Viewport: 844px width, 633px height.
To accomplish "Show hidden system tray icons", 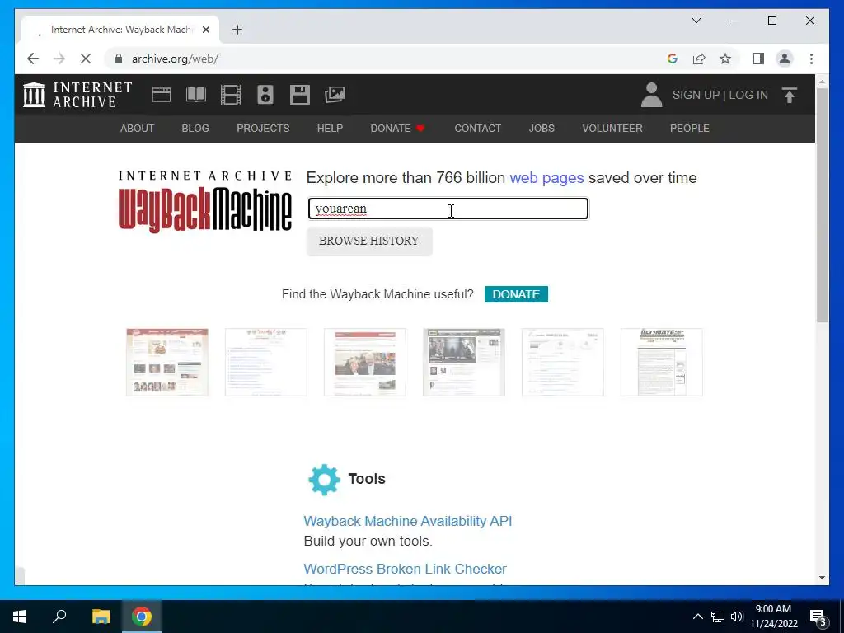I will [697, 617].
